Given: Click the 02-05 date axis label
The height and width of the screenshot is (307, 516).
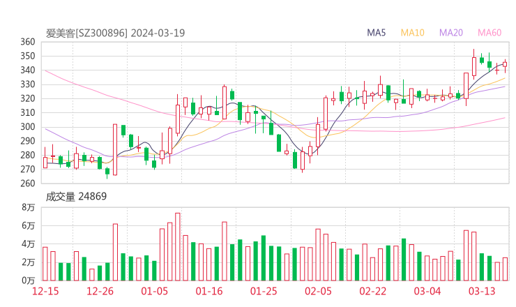Looking at the screenshot, I should click(318, 291).
